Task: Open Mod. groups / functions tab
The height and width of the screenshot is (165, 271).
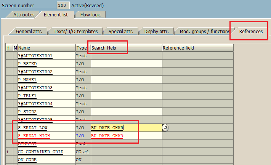Action: pyautogui.click(x=205, y=32)
